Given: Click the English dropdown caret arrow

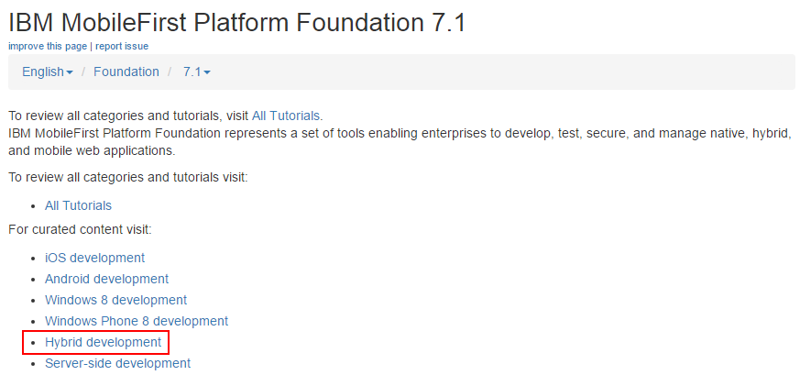Looking at the screenshot, I should [x=70, y=72].
